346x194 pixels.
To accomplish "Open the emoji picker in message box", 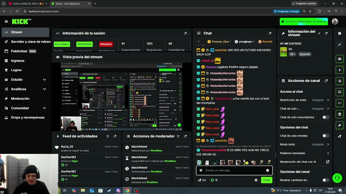I will point(268,170).
